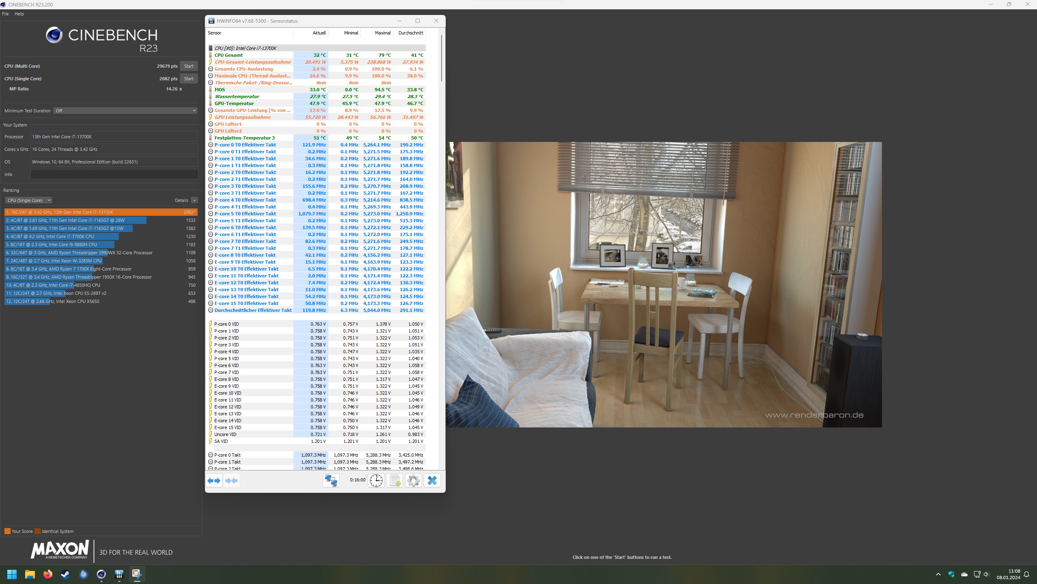1037x584 pixels.
Task: Open Minimum Test Duration dropdown
Action: click(125, 111)
